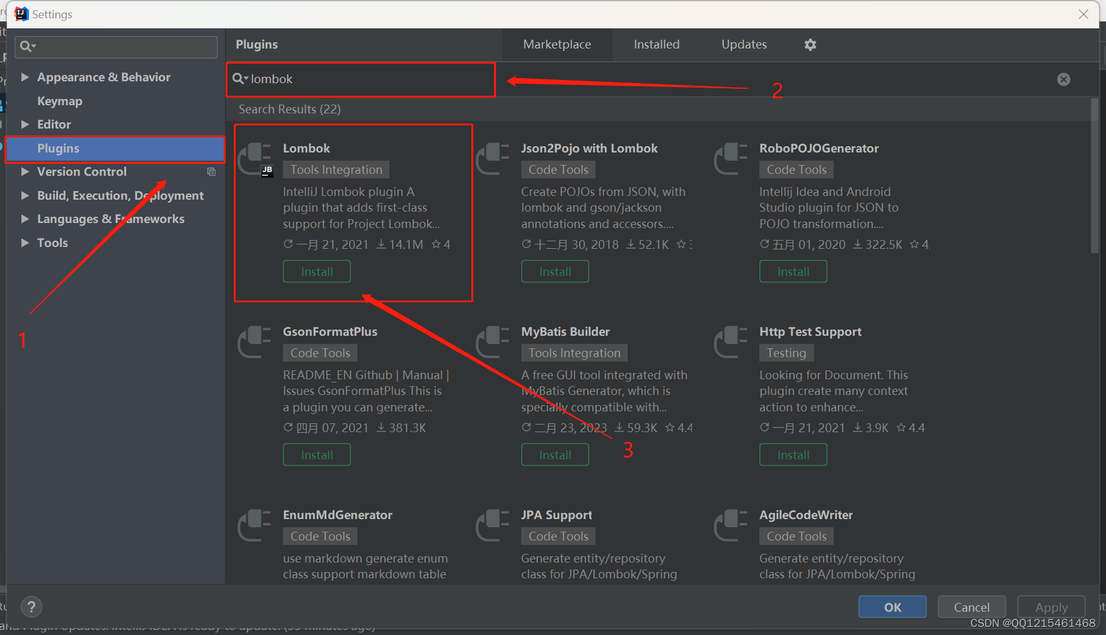Expand Languages & Frameworks section
Viewport: 1106px width, 635px height.
pos(25,219)
